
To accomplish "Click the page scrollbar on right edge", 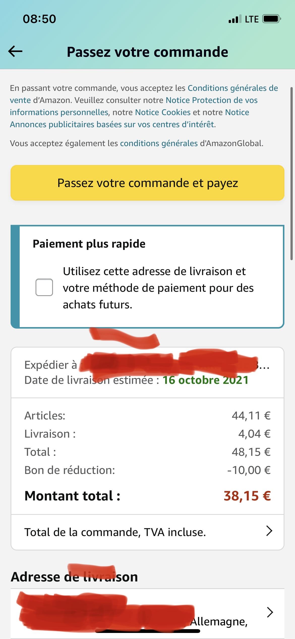I will pos(292,174).
